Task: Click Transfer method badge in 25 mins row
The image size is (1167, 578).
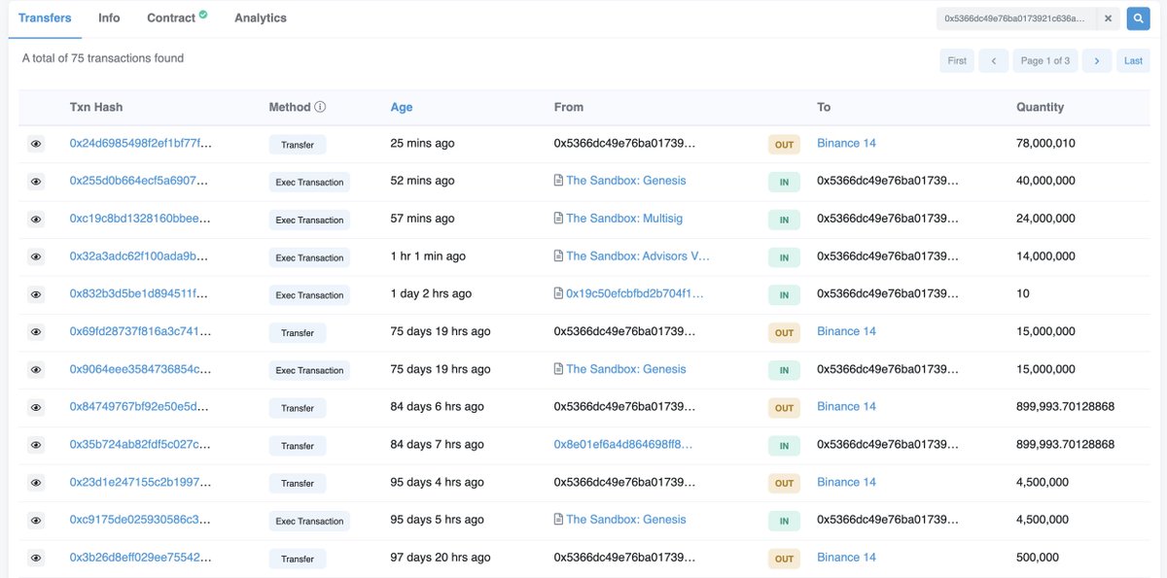Action: coord(298,145)
